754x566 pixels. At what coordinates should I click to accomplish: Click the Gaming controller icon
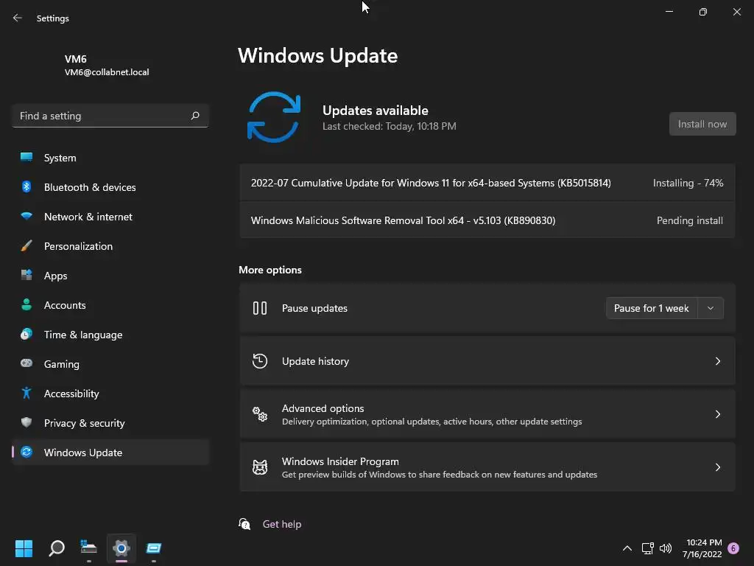[x=27, y=363]
